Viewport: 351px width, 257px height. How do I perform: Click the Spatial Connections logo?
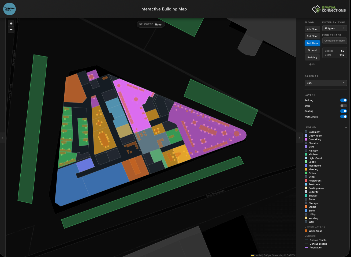(x=328, y=9)
